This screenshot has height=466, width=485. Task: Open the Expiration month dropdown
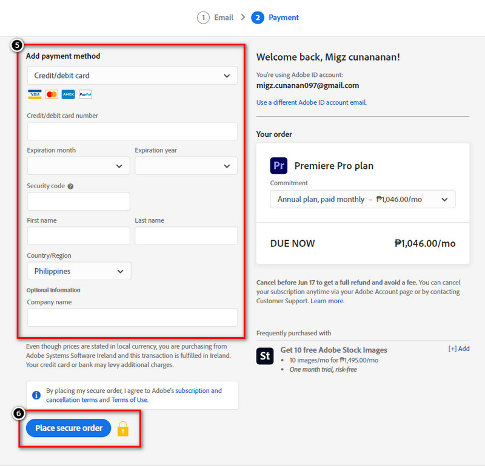(79, 166)
